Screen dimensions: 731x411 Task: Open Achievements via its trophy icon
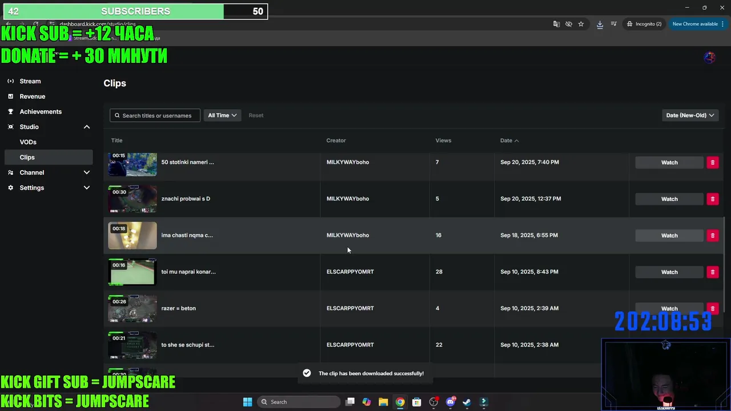click(10, 111)
